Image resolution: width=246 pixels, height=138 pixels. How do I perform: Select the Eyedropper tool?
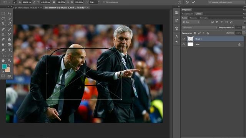click(10, 23)
